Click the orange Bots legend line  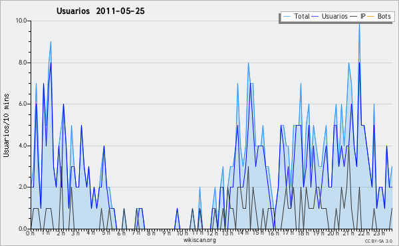(x=371, y=17)
